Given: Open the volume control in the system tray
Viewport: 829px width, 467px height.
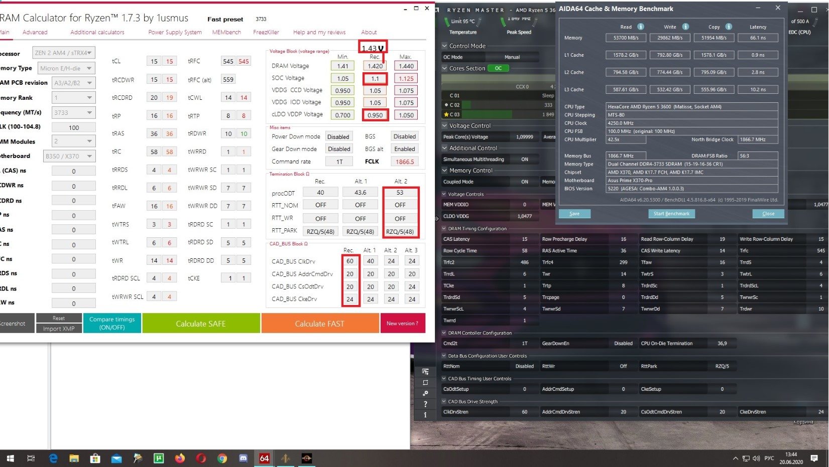Looking at the screenshot, I should click(x=756, y=458).
